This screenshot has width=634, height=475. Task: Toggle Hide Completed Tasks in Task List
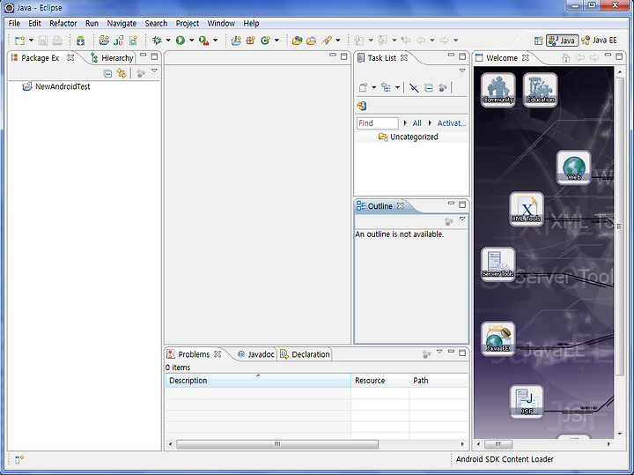pyautogui.click(x=414, y=88)
